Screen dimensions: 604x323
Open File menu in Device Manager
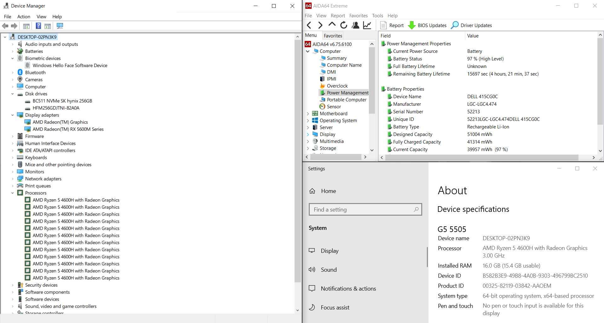tap(8, 17)
